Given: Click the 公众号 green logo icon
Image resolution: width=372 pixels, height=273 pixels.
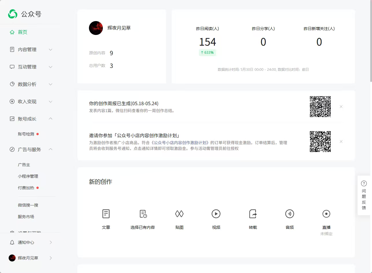Looking at the screenshot, I should tap(12, 14).
